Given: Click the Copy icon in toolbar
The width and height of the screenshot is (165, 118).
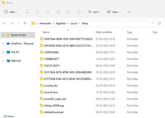Looking at the screenshot, I should coord(37,12).
